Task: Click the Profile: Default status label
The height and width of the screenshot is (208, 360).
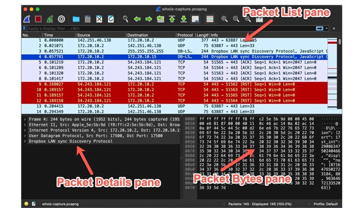Action: (325, 204)
